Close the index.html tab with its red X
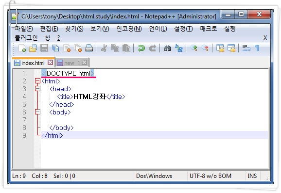The width and height of the screenshot is (281, 193). pos(51,63)
